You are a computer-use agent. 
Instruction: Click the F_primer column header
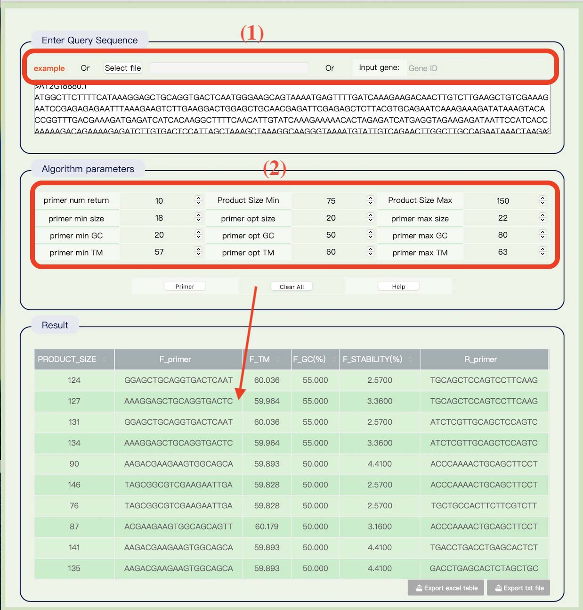[x=178, y=359]
